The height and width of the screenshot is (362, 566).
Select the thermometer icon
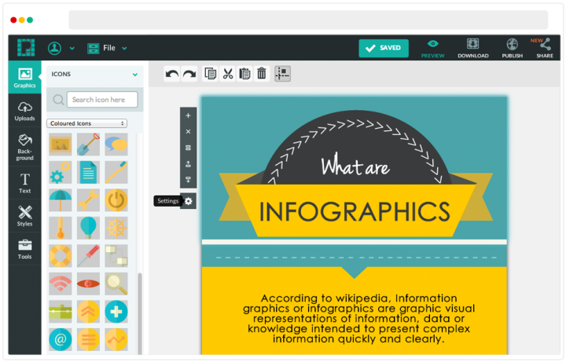(61, 228)
